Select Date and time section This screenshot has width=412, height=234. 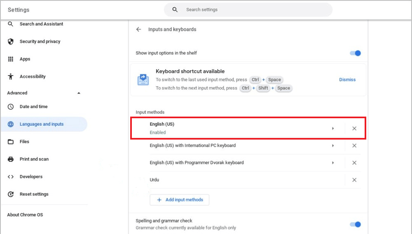pyautogui.click(x=34, y=106)
